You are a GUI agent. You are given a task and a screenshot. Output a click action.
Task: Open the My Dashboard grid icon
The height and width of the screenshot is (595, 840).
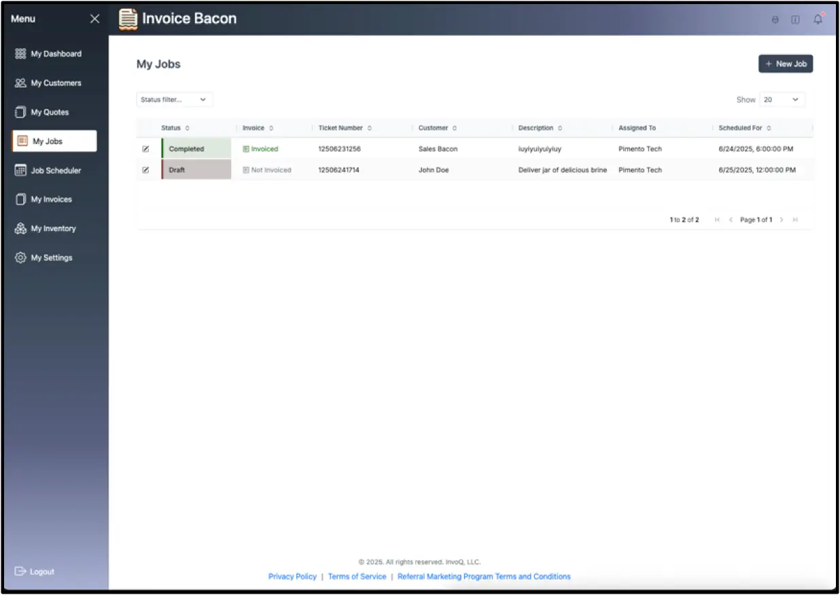pyautogui.click(x=20, y=54)
